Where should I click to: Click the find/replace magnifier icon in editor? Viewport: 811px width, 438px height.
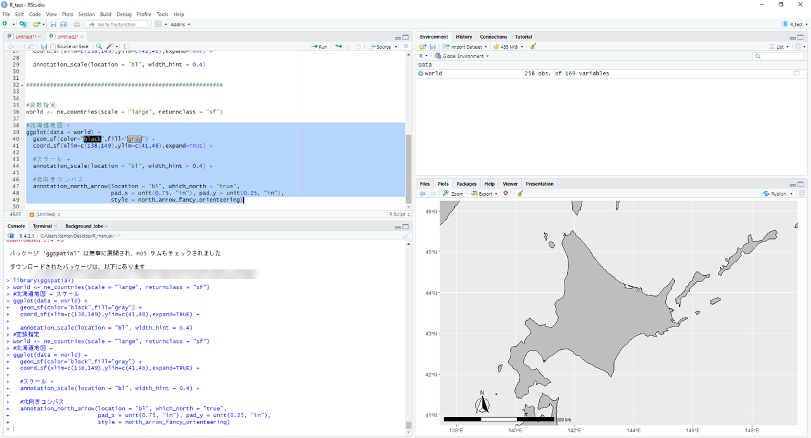coord(99,46)
